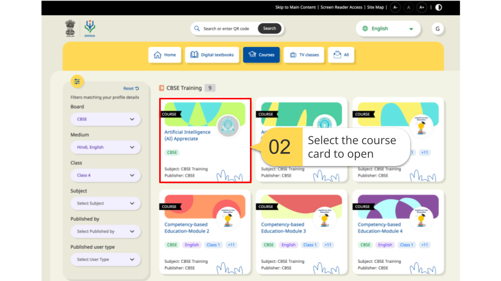This screenshot has height=281, width=501.
Task: Switch to Digital textbooks tab
Action: 212,55
